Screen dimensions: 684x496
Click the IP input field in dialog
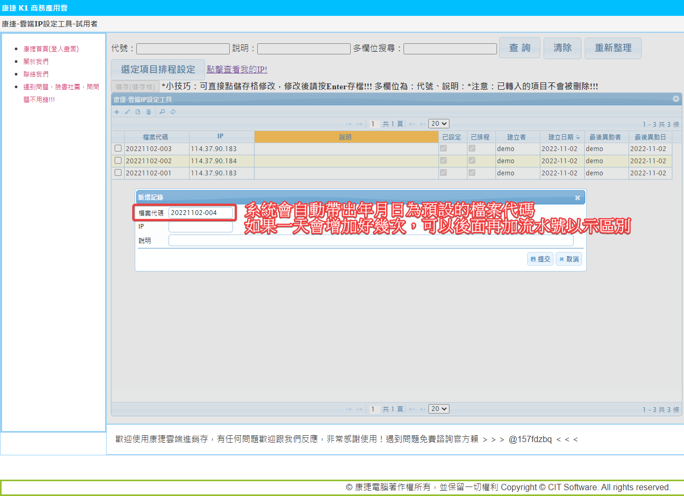[x=201, y=227]
